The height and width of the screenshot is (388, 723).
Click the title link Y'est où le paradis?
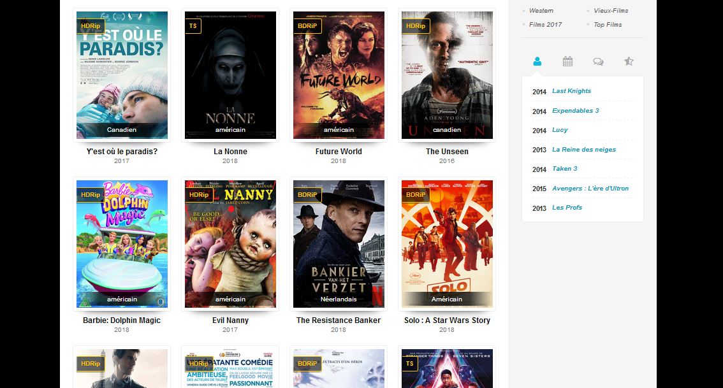pyautogui.click(x=122, y=151)
